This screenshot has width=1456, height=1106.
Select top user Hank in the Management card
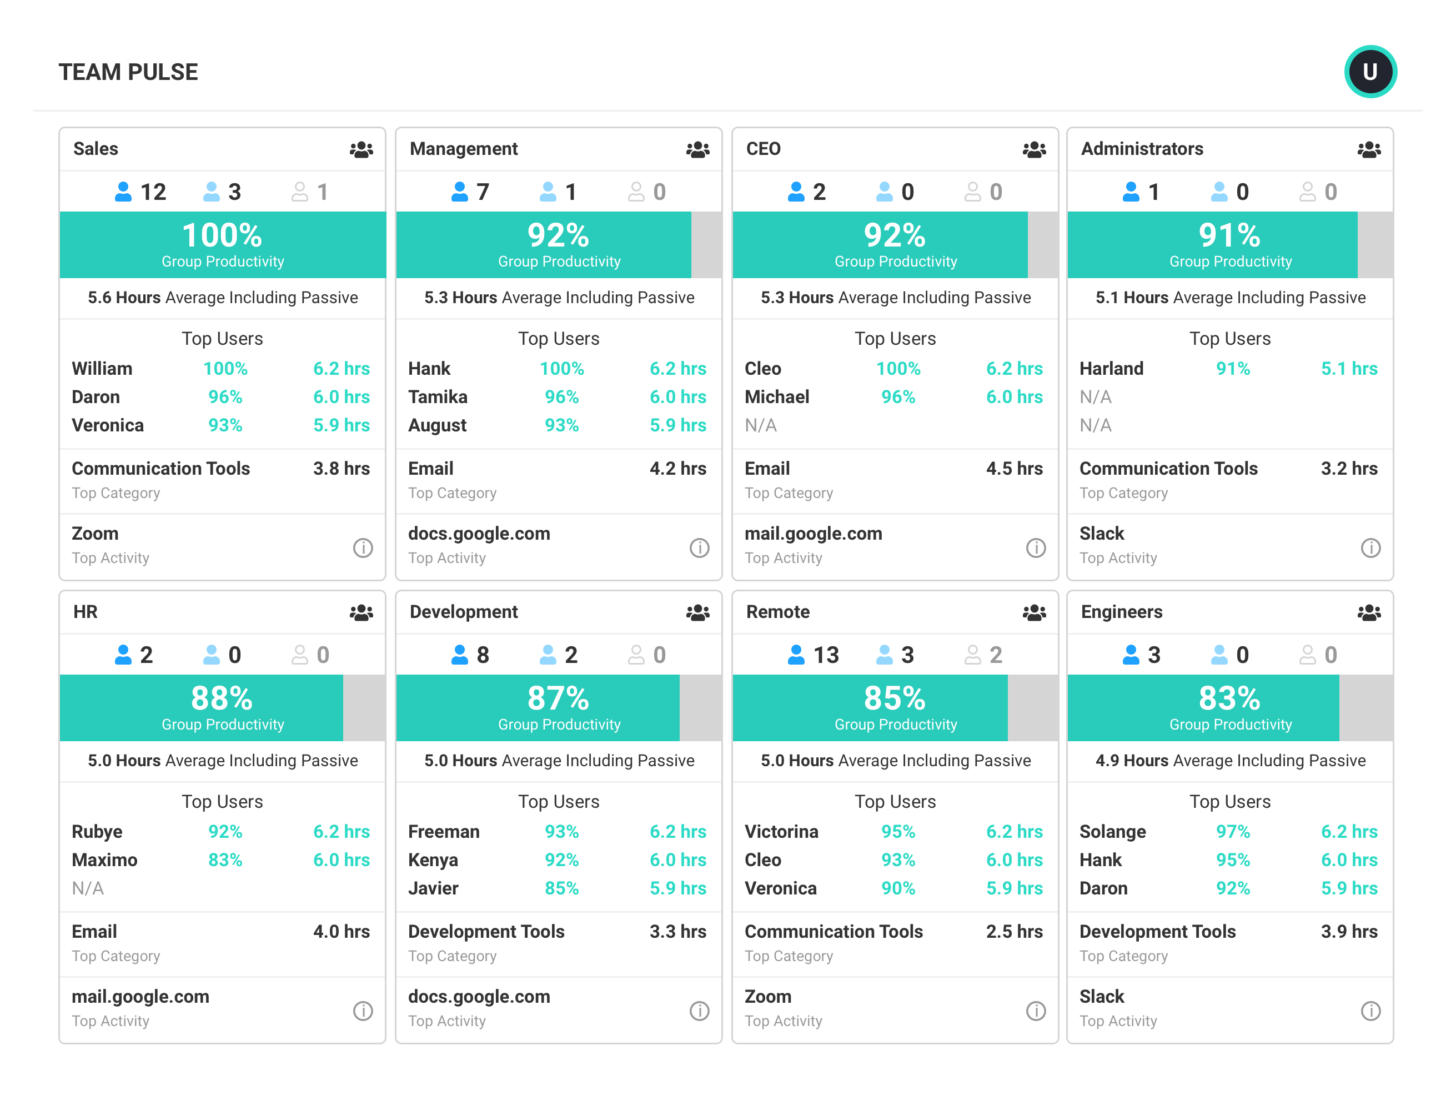[x=429, y=369]
